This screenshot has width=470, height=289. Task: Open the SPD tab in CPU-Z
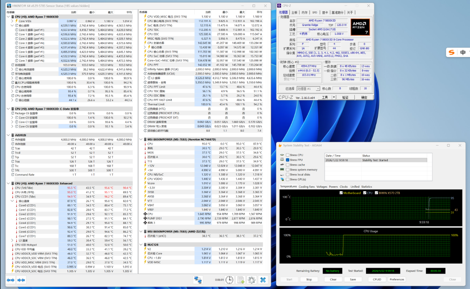pyautogui.click(x=315, y=13)
